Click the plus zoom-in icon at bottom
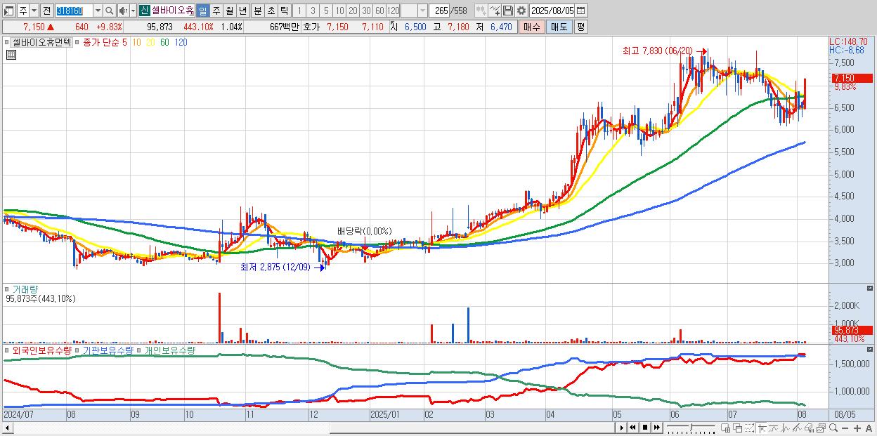877x436 pixels. 857,428
